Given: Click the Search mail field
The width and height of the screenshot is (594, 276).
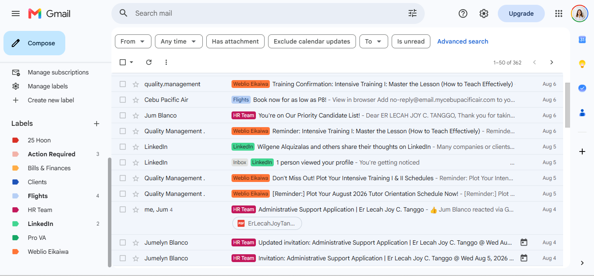Looking at the screenshot, I should [x=268, y=13].
